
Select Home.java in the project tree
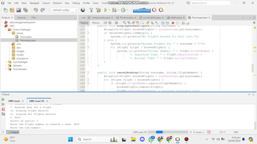click(x=26, y=37)
